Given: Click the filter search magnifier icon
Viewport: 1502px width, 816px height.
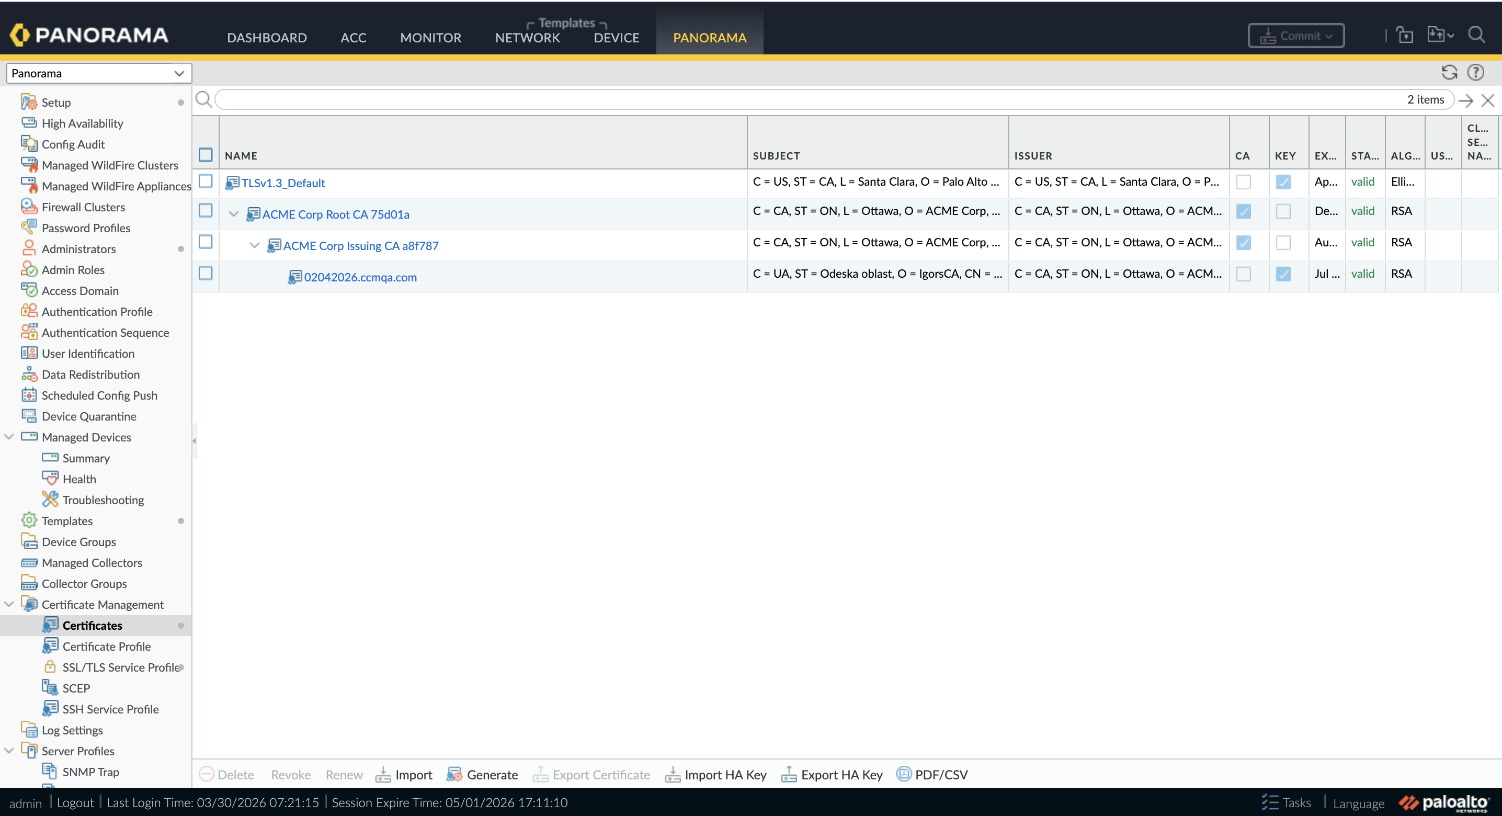Looking at the screenshot, I should (x=203, y=99).
